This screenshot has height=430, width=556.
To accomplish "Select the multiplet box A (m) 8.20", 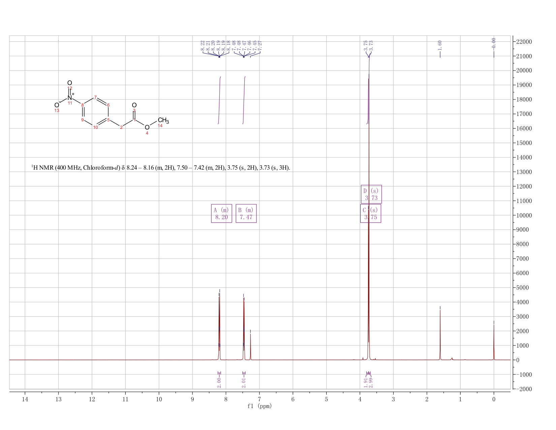I will click(x=221, y=213).
